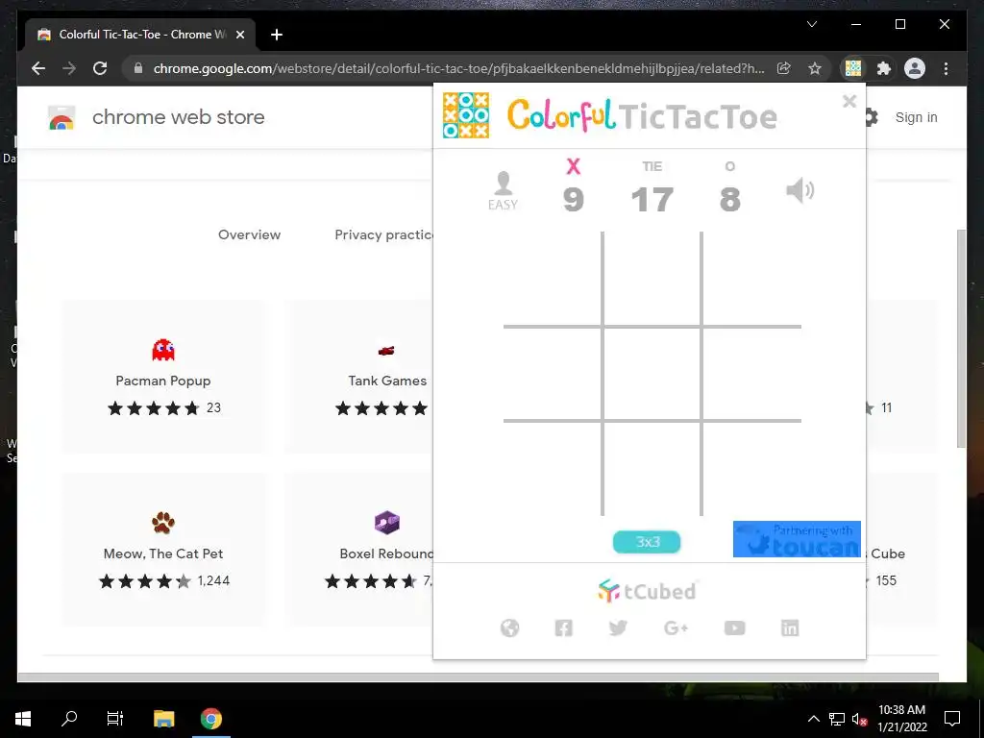Viewport: 984px width, 738px height.
Task: Open the Facebook share icon
Action: [x=563, y=627]
